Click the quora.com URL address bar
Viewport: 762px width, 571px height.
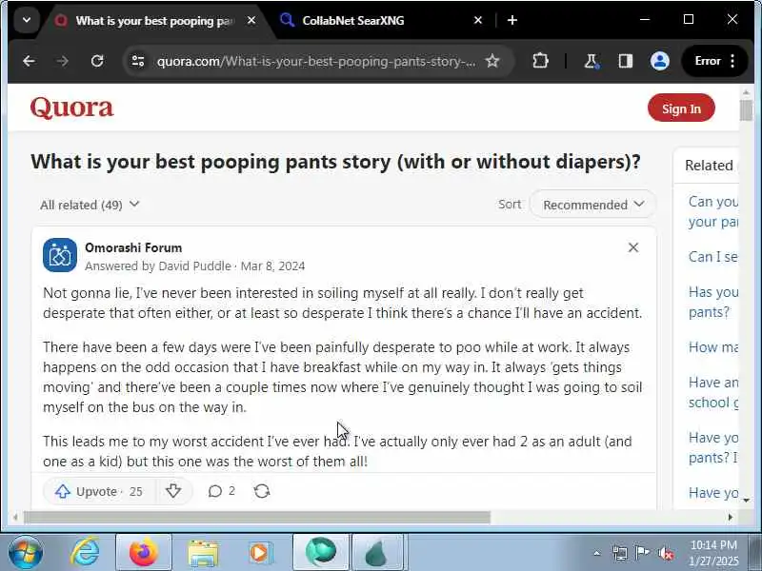pyautogui.click(x=316, y=61)
